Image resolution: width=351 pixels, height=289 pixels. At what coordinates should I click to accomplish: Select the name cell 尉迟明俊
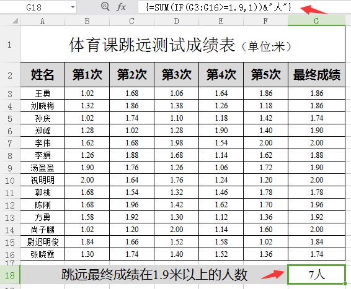(x=43, y=242)
